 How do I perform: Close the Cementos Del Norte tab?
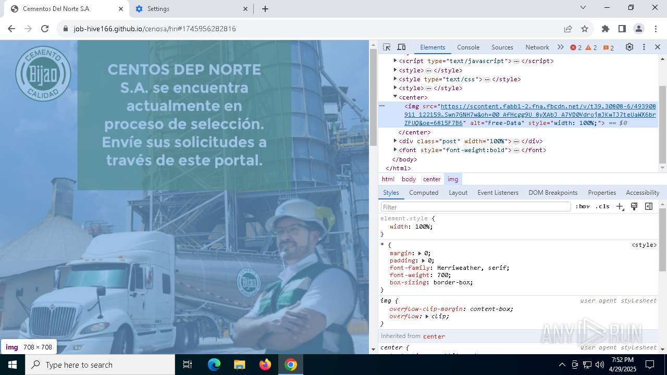pos(121,9)
